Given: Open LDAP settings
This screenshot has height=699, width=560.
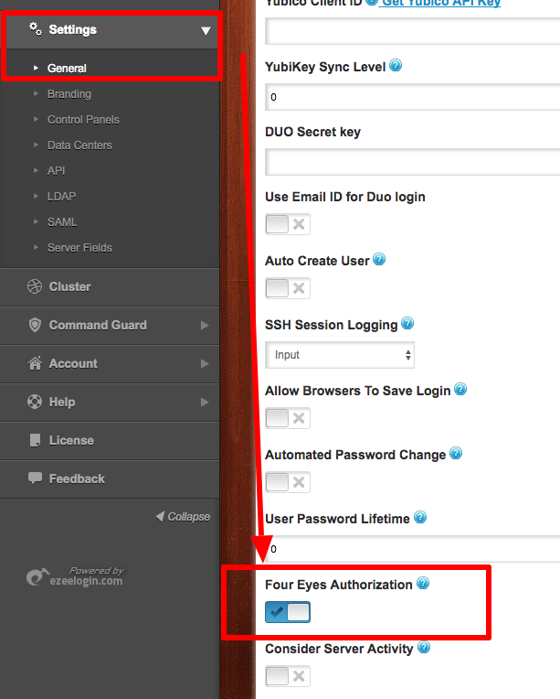Looking at the screenshot, I should [61, 196].
